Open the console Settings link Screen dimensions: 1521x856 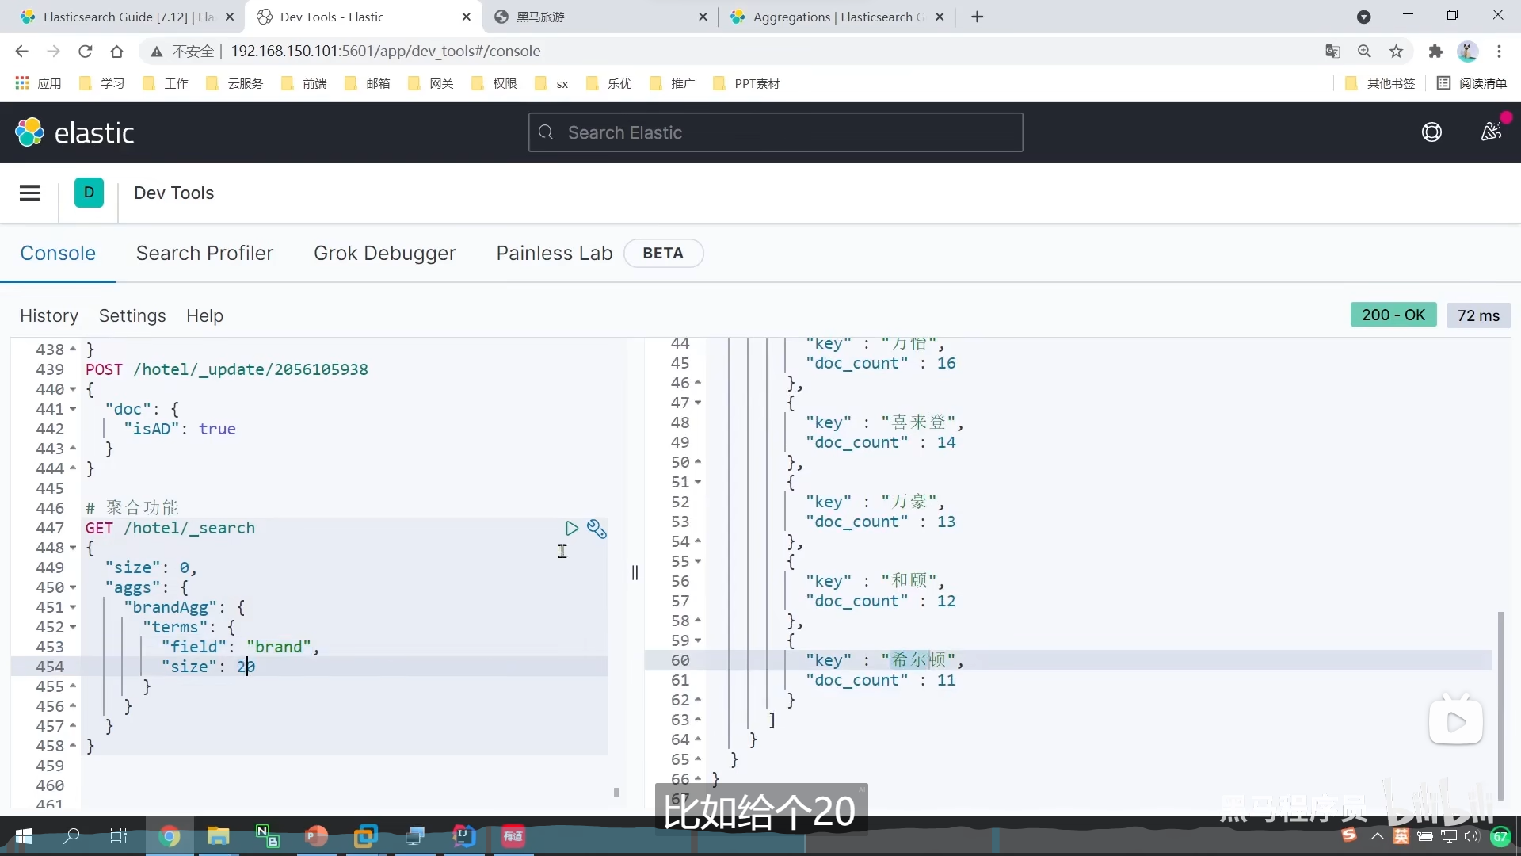click(x=132, y=315)
